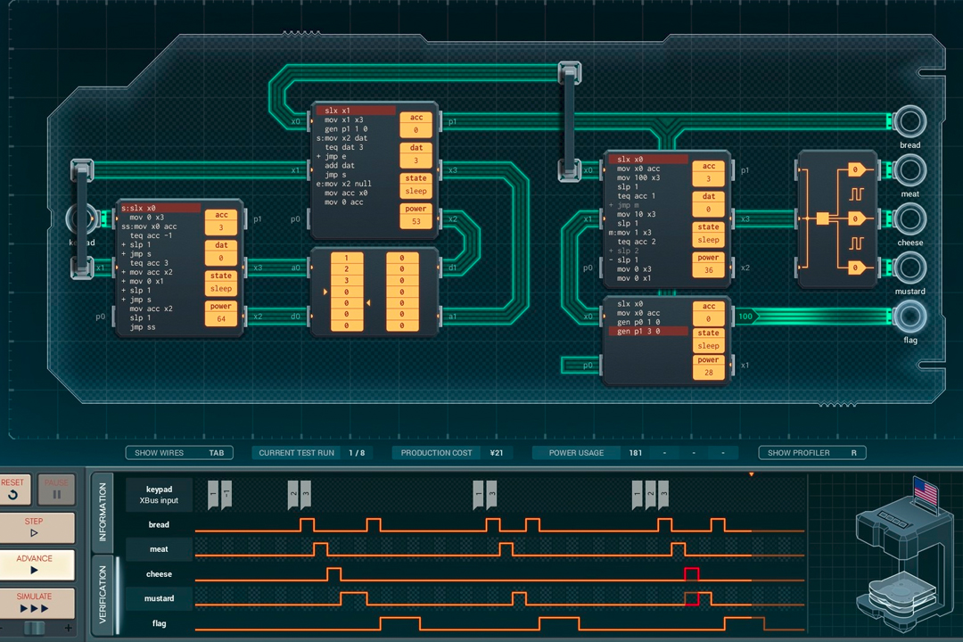Increase simulation speed with the plus icon
Image resolution: width=963 pixels, height=642 pixels.
(68, 628)
